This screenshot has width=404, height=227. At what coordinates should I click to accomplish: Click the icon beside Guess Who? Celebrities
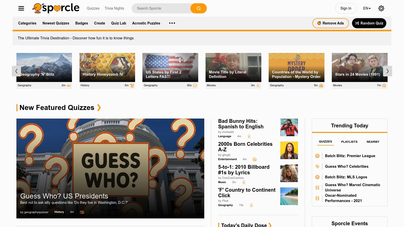click(317, 166)
